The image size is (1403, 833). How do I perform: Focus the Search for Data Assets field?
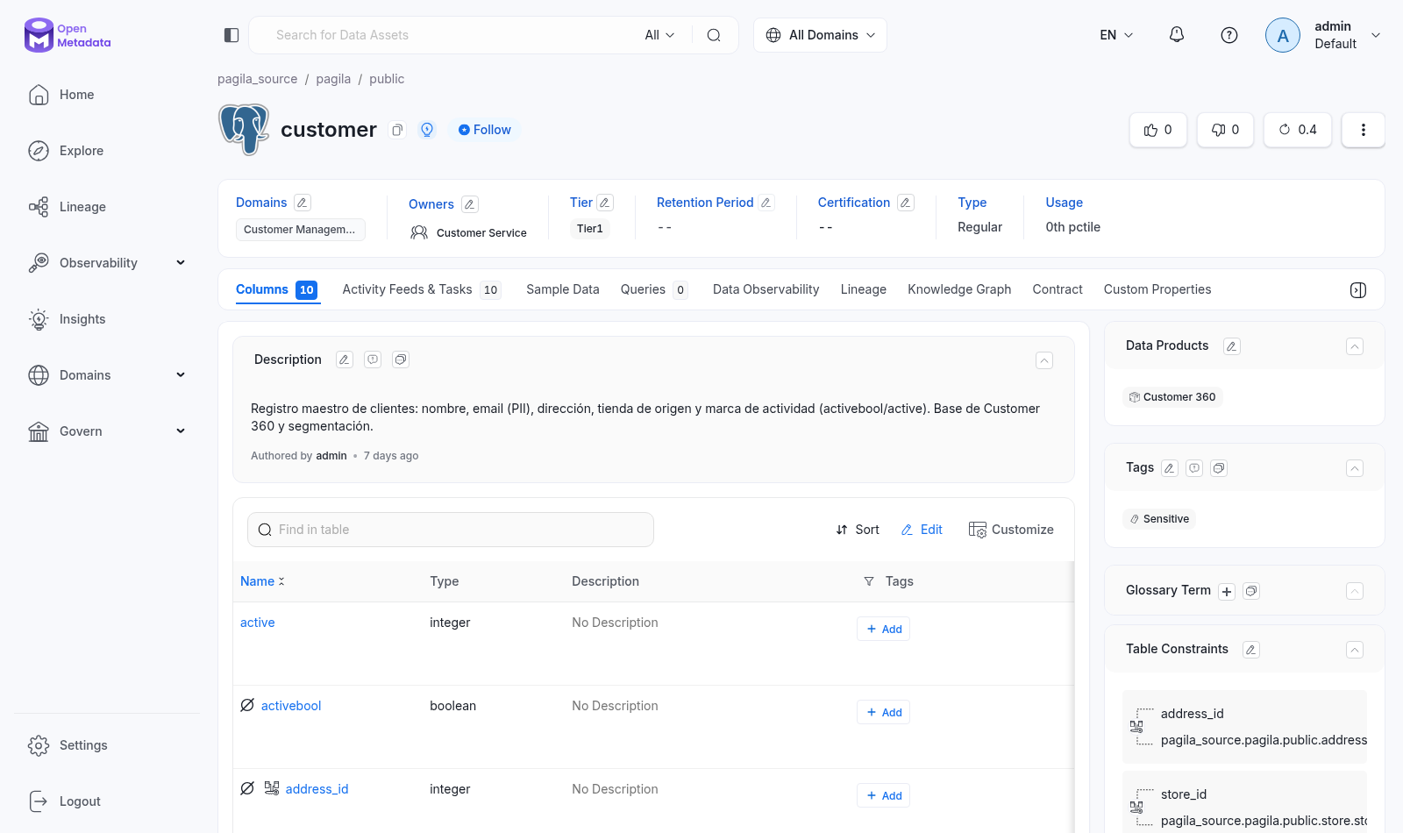pyautogui.click(x=452, y=35)
